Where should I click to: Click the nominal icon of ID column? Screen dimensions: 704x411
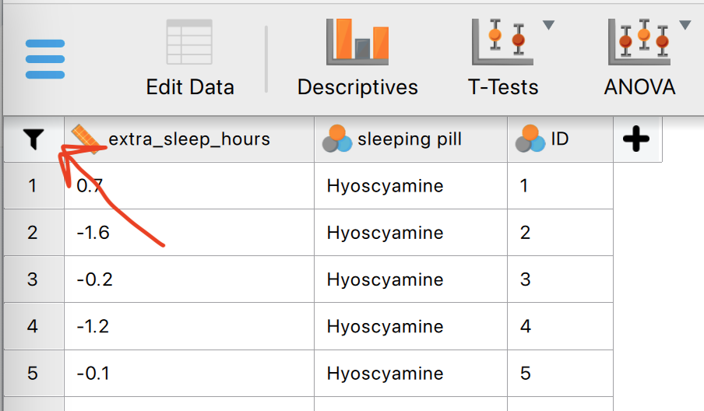click(x=530, y=139)
